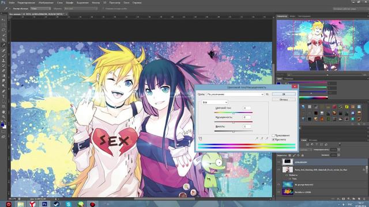Delete the layer with trash icon

(364, 199)
